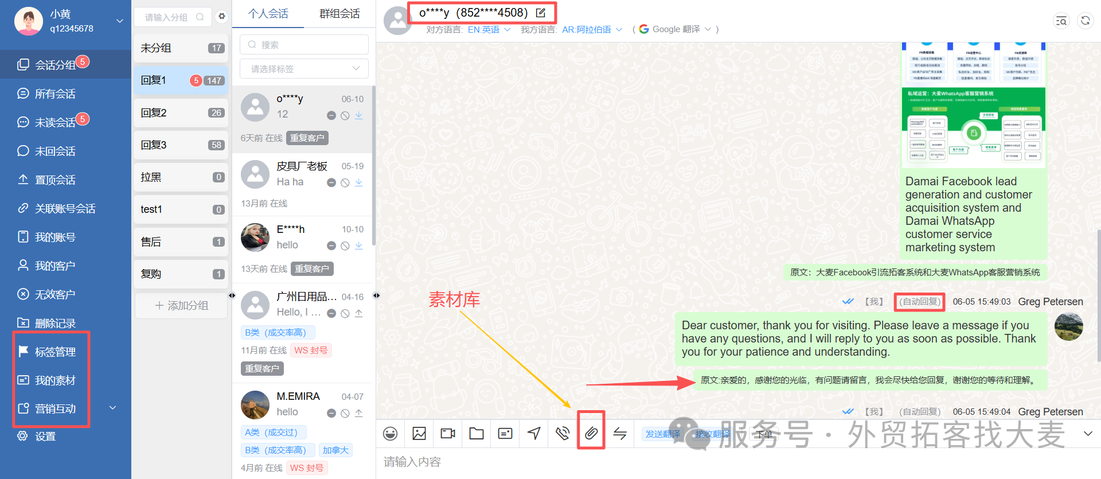Click the 请输入内容 message input field
This screenshot has width=1101, height=479.
[x=739, y=462]
